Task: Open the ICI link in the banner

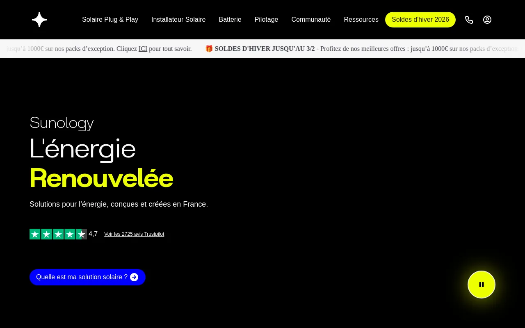Action: pyautogui.click(x=143, y=49)
